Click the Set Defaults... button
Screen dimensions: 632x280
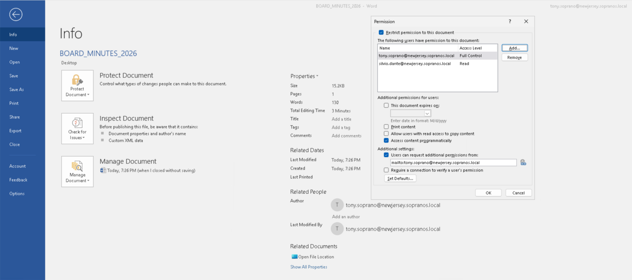[400, 179]
